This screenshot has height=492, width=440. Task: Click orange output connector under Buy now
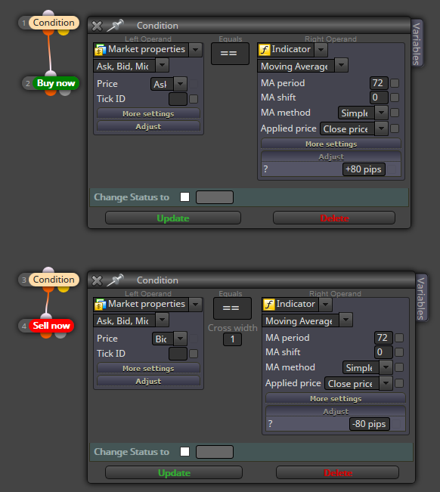51,92
